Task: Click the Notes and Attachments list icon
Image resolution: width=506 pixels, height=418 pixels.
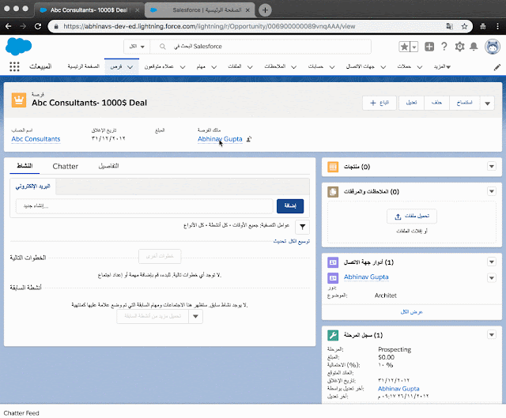Action: pyautogui.click(x=333, y=191)
